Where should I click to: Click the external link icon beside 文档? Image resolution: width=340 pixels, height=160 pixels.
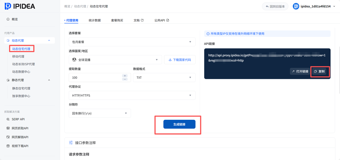(x=142, y=20)
